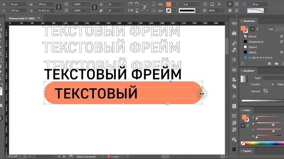The height and width of the screenshot is (159, 284).
Task: Close the frames.indd document tab
Action: pos(39,18)
